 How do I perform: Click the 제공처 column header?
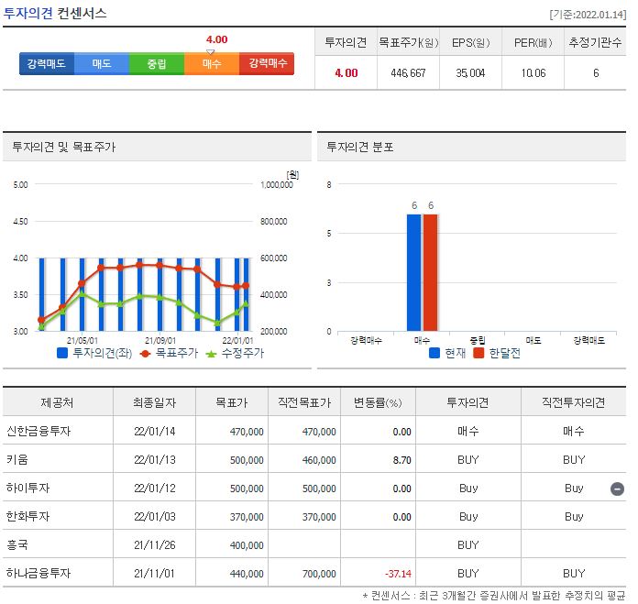[x=57, y=402]
